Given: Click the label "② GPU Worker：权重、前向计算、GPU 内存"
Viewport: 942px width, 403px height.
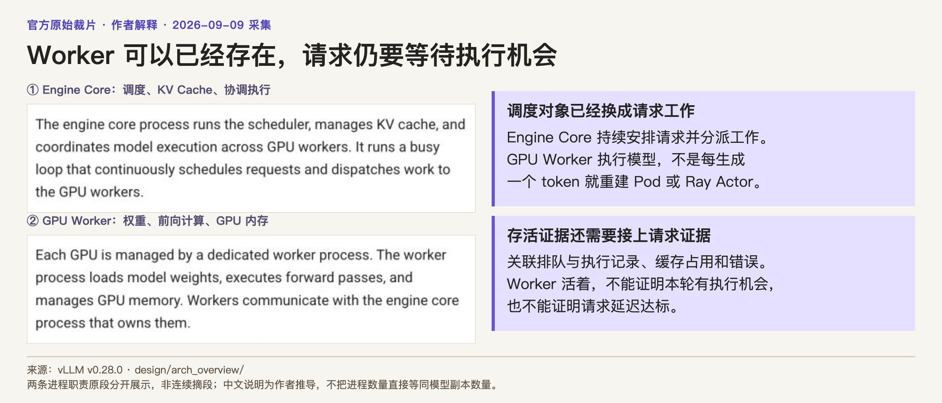Looking at the screenshot, I should [148, 221].
